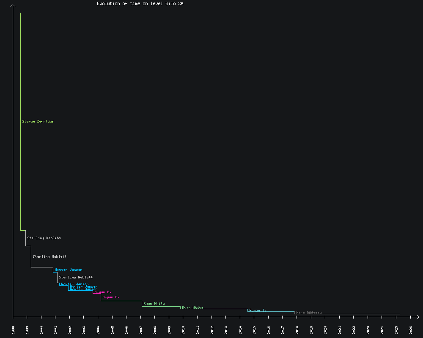Select the Ryan White label near 2007
Screen dimensions: 423x338
pos(154,304)
